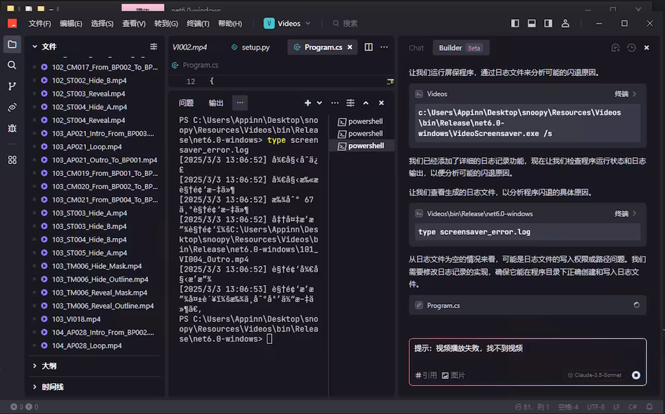Stop the AI generation button

636,375
